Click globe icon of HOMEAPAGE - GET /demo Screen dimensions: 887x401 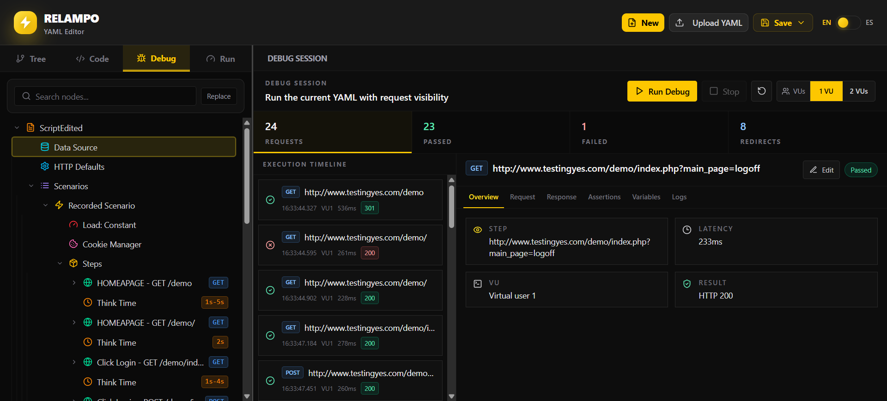pos(88,283)
